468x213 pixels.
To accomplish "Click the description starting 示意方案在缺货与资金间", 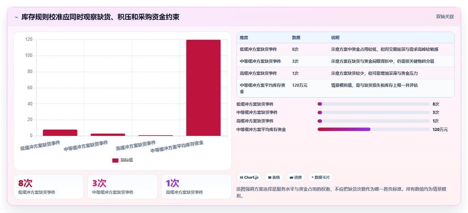I will pyautogui.click(x=383, y=61).
